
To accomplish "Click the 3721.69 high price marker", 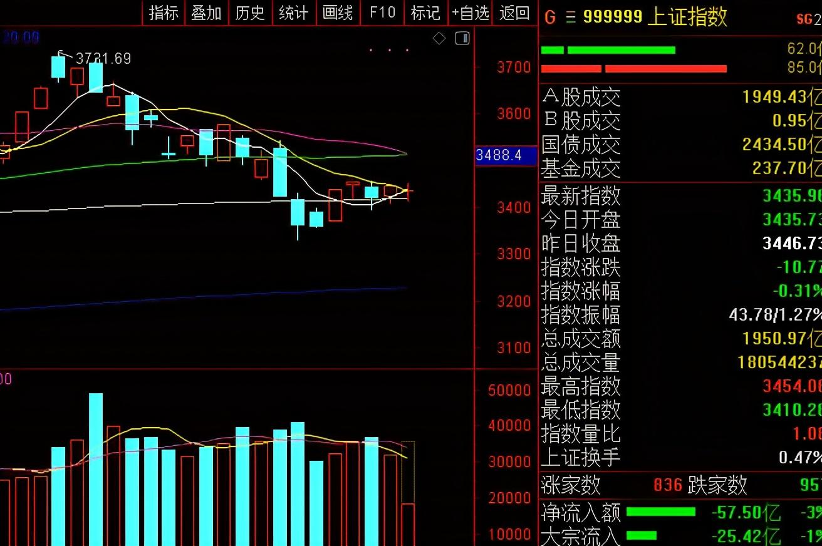I will pyautogui.click(x=103, y=59).
